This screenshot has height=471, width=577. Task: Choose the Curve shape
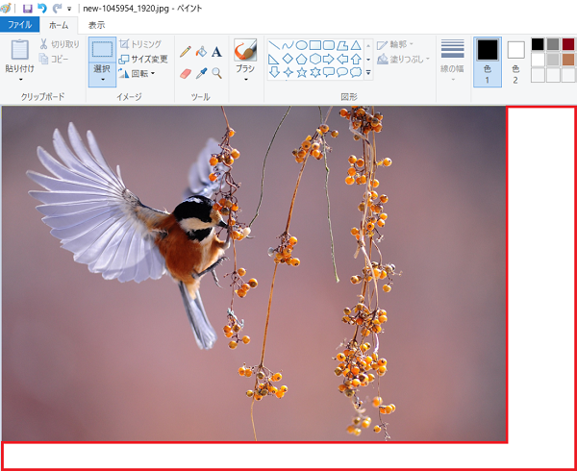point(288,45)
